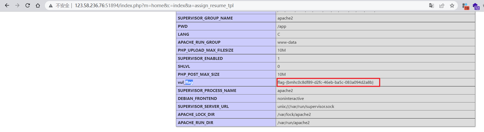
Task: Select apache2 value of SUPERVISOR_PROCESS_NAME
Action: [x=285, y=90]
